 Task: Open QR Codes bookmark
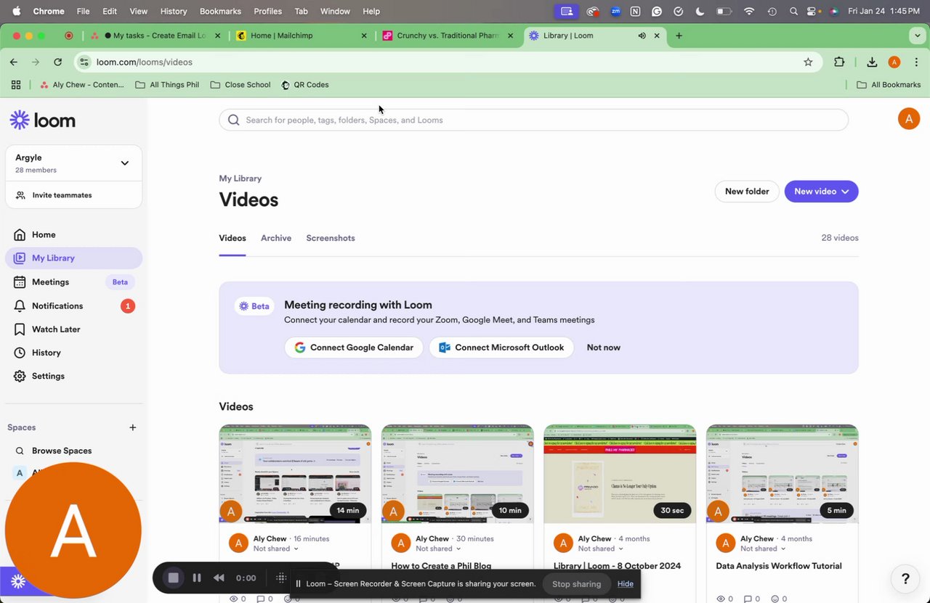[x=304, y=85]
